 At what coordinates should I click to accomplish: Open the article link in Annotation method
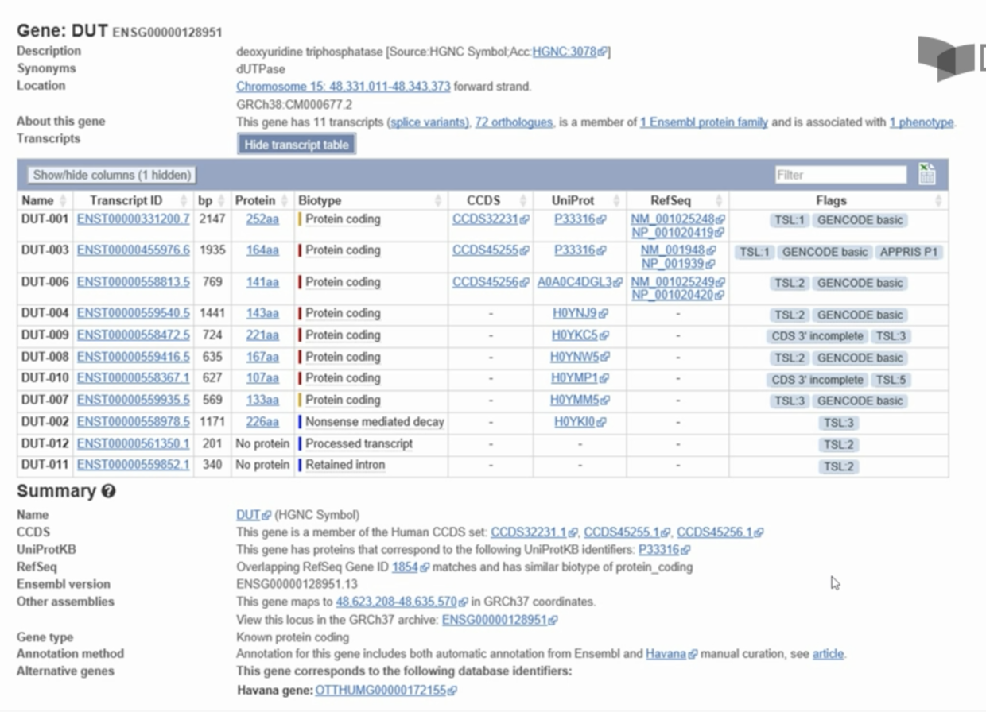tap(828, 655)
